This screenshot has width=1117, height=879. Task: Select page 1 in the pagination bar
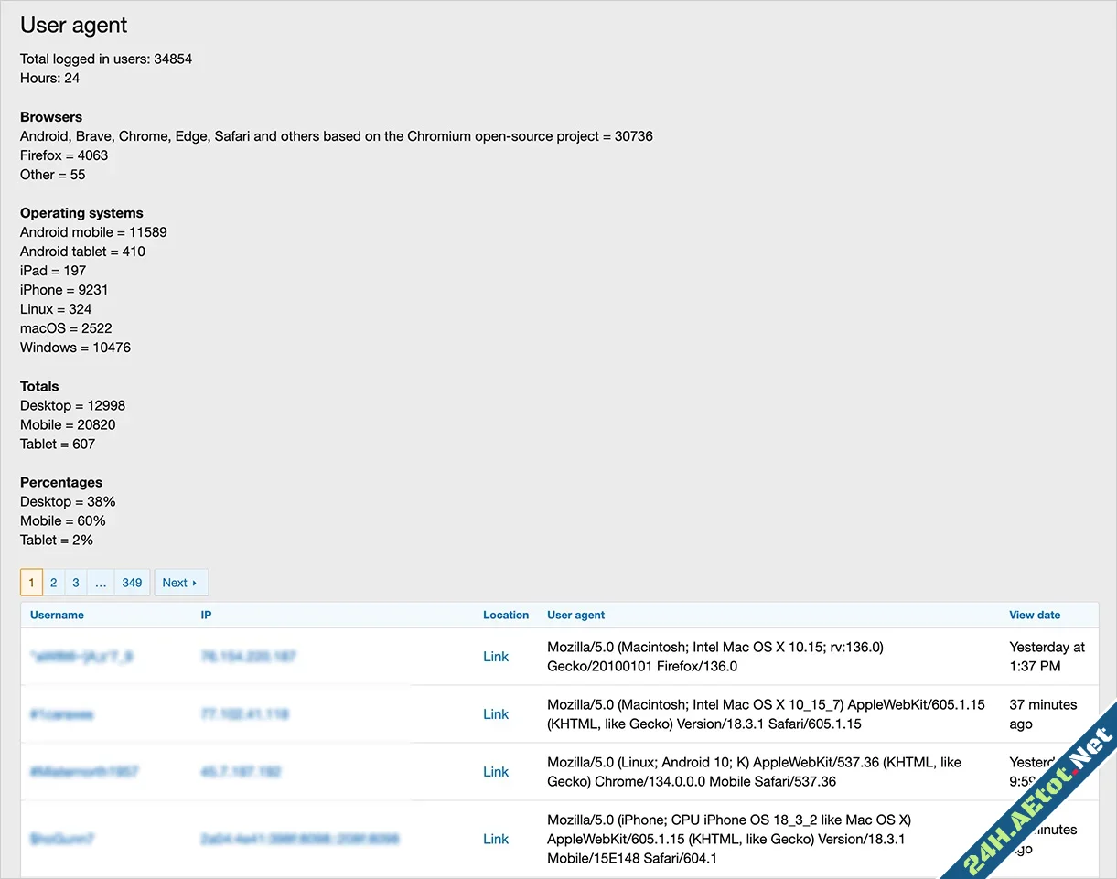point(31,582)
